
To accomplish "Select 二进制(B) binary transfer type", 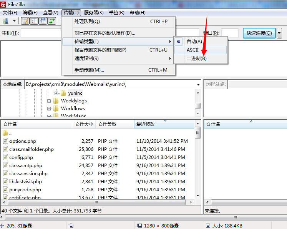I will 201,58.
